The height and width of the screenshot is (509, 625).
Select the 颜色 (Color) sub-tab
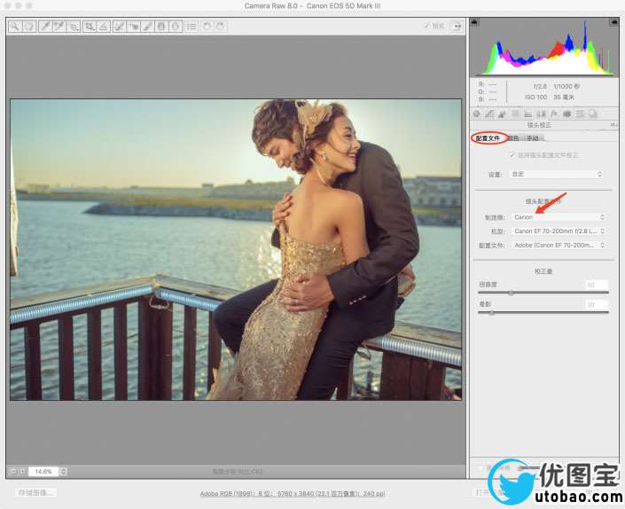click(x=513, y=138)
